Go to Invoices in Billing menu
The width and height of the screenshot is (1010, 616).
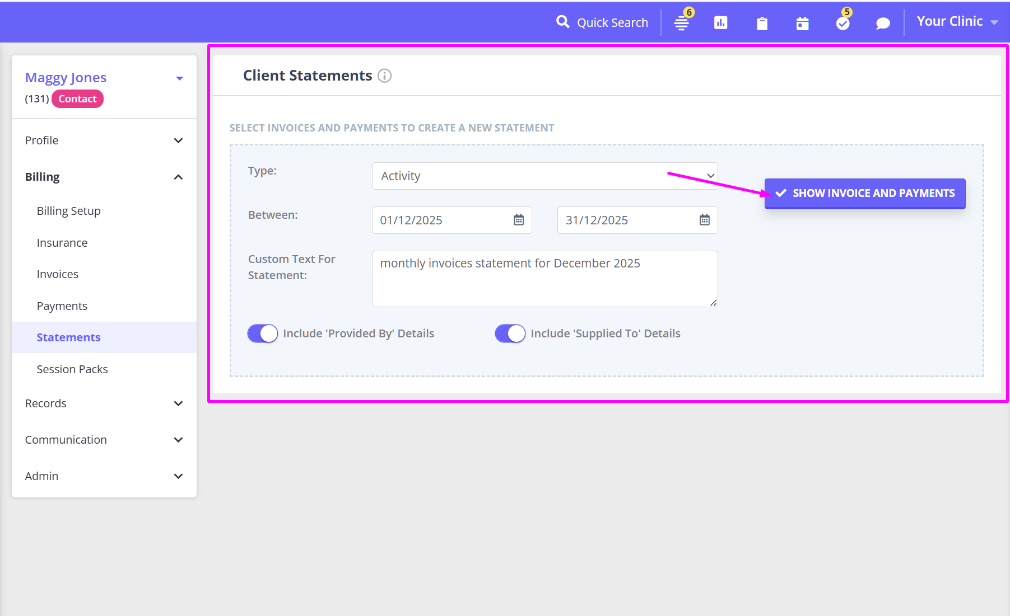[58, 274]
